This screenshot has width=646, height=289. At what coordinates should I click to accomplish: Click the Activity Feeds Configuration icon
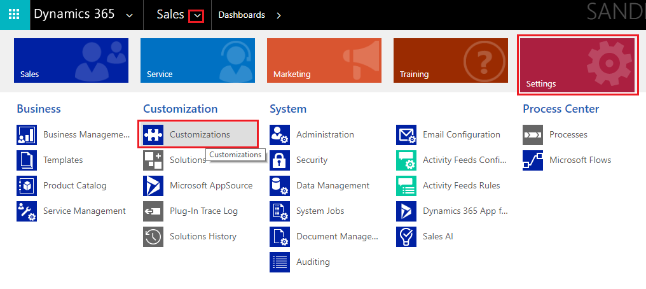tap(406, 160)
